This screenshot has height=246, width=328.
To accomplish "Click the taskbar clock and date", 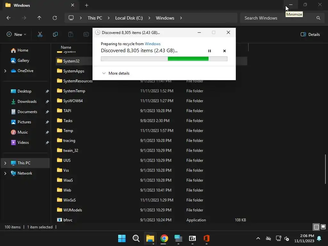I will (304, 238).
